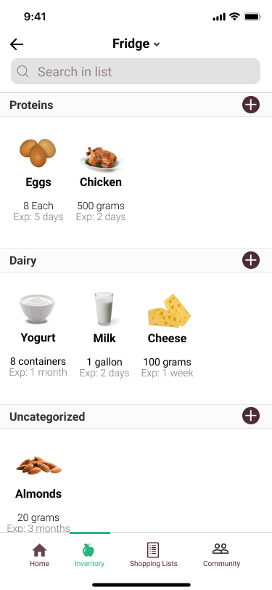Select the Milk glass item
This screenshot has width=272, height=590.
pyautogui.click(x=104, y=309)
